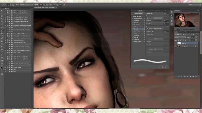Click delete layer trash icon
This screenshot has height=113, width=202.
pos(196,77)
